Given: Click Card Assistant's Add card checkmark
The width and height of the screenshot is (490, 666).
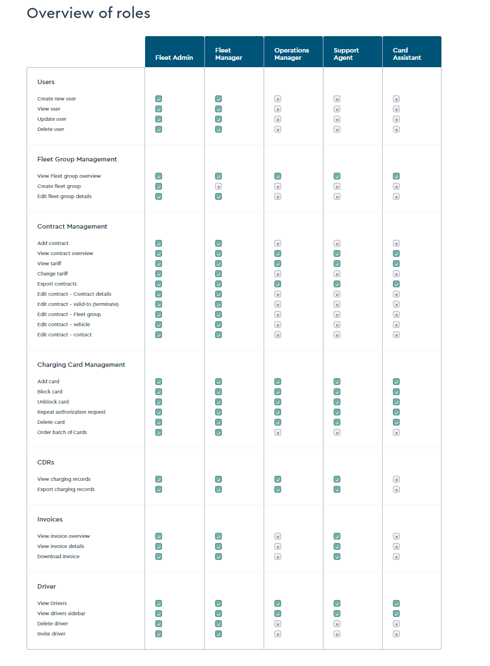Looking at the screenshot, I should tap(396, 382).
